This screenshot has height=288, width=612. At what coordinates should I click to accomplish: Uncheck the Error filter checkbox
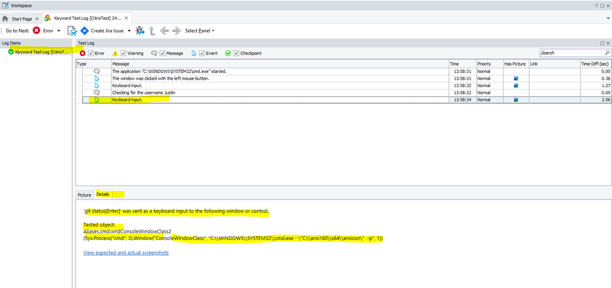[x=91, y=53]
